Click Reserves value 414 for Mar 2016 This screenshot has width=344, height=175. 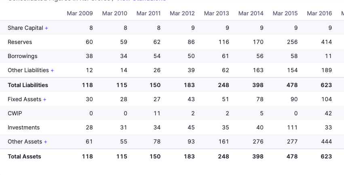pyautogui.click(x=327, y=42)
